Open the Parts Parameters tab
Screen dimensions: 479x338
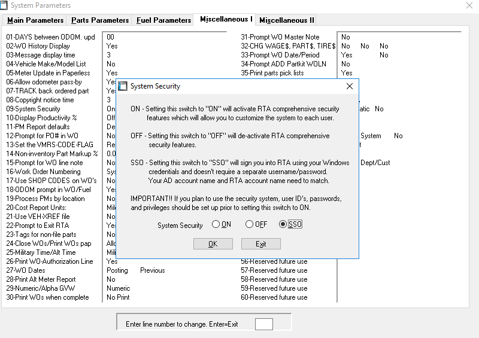pos(100,20)
